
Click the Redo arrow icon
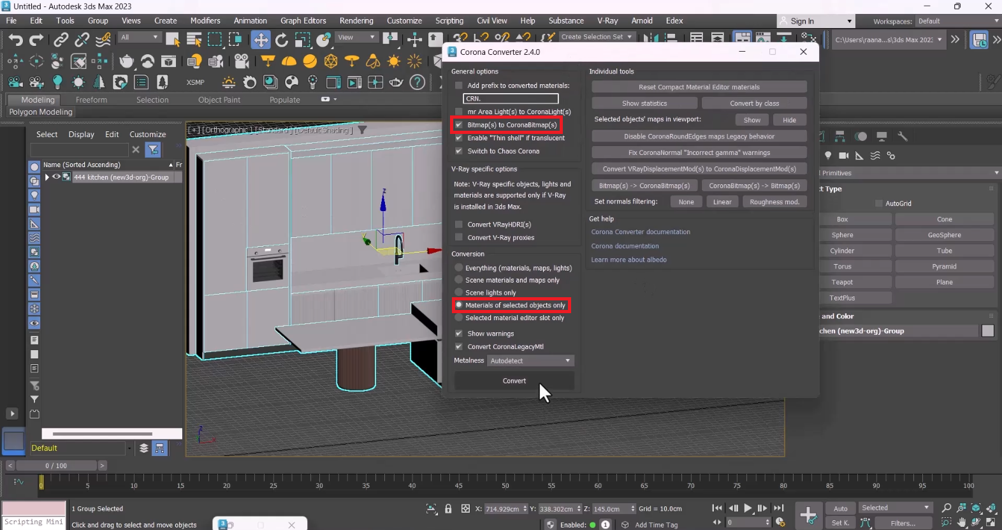tap(36, 40)
